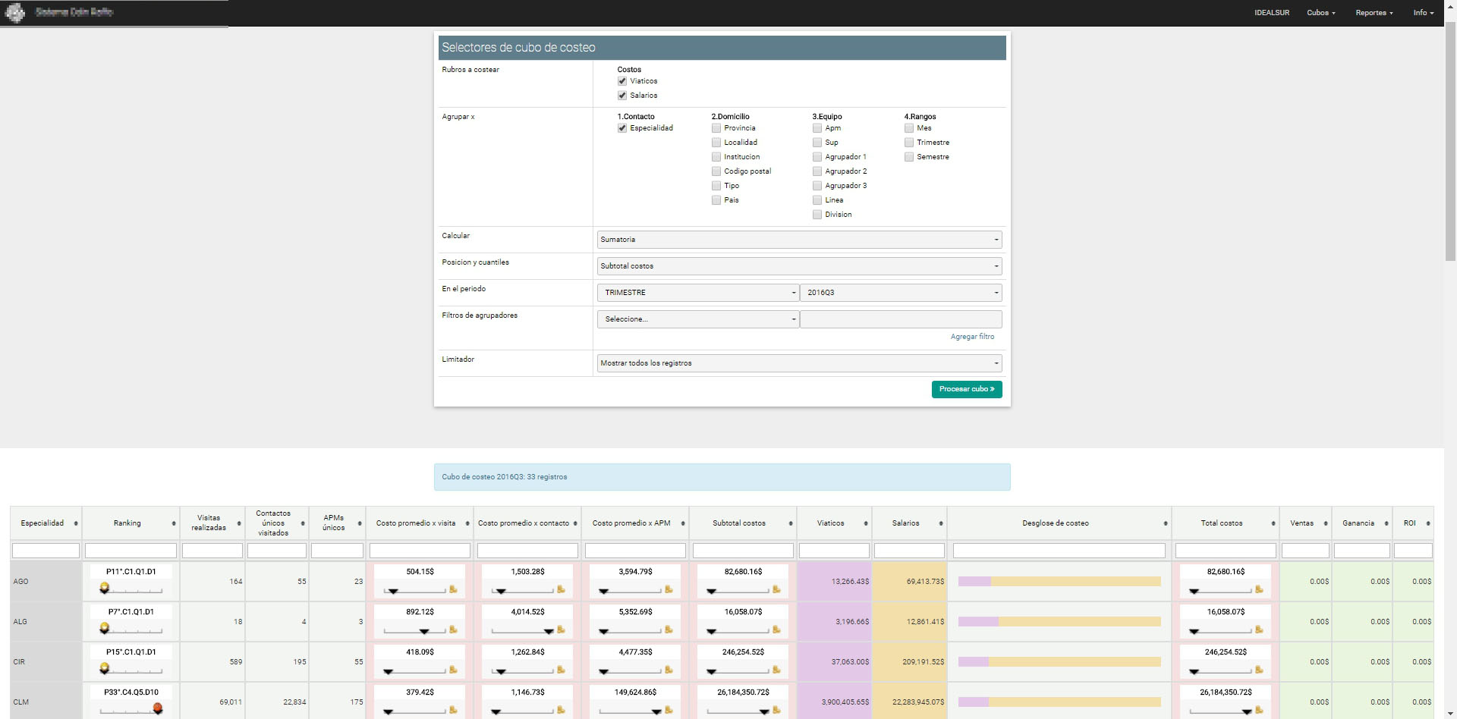Open the 2016Q3 period dropdown
The image size is (1457, 719).
[x=901, y=293]
